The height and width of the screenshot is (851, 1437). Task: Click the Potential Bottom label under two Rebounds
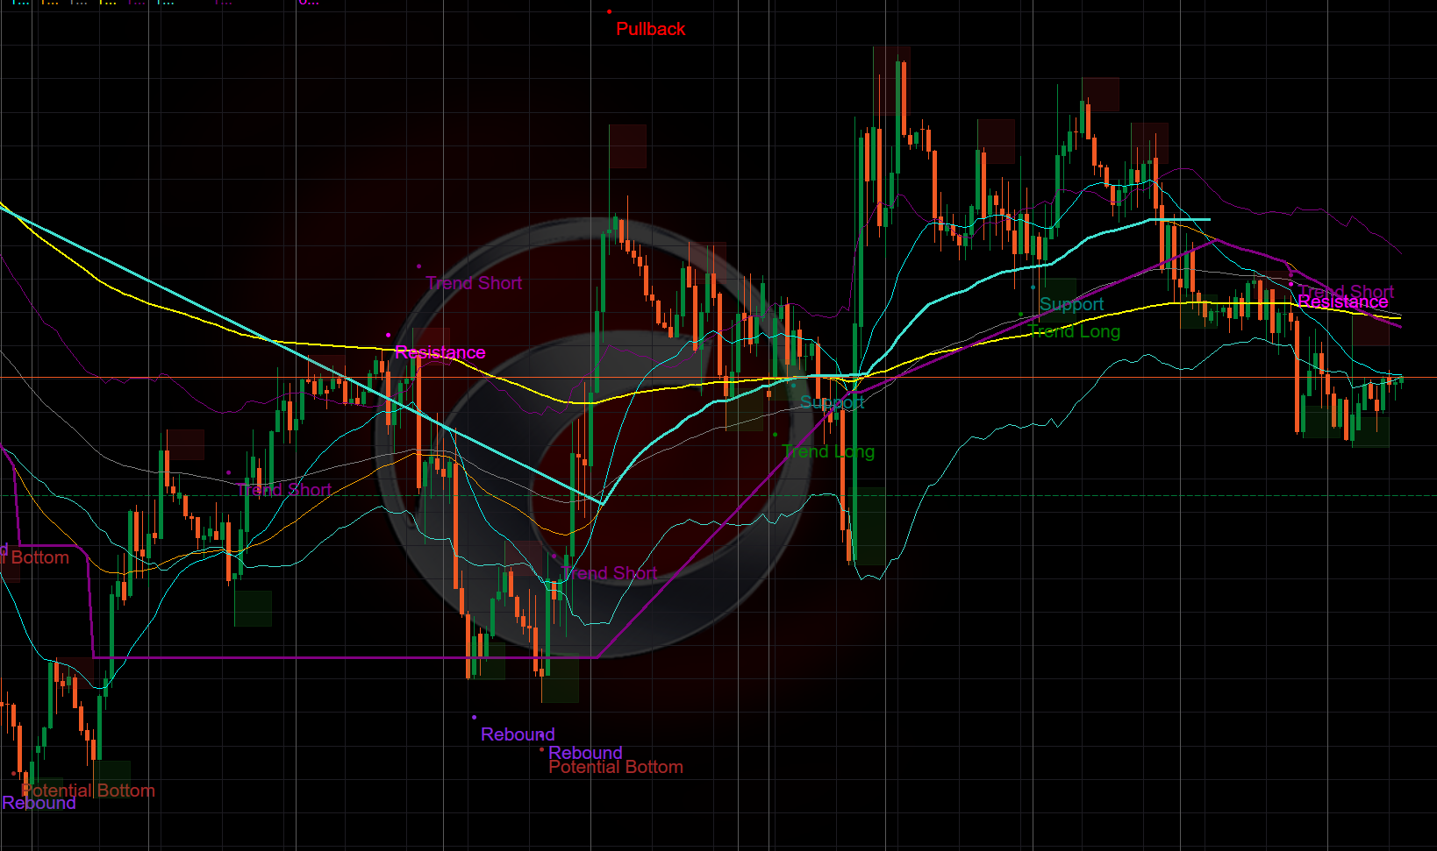coord(616,768)
